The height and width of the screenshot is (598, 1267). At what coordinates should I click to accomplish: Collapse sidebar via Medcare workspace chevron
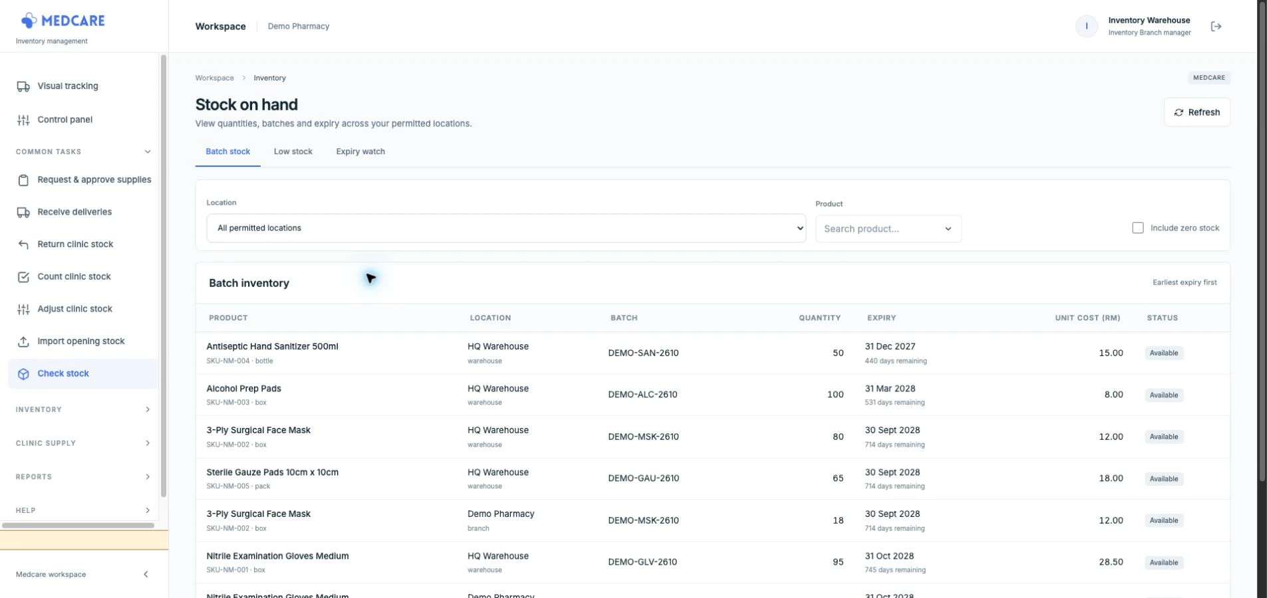146,574
